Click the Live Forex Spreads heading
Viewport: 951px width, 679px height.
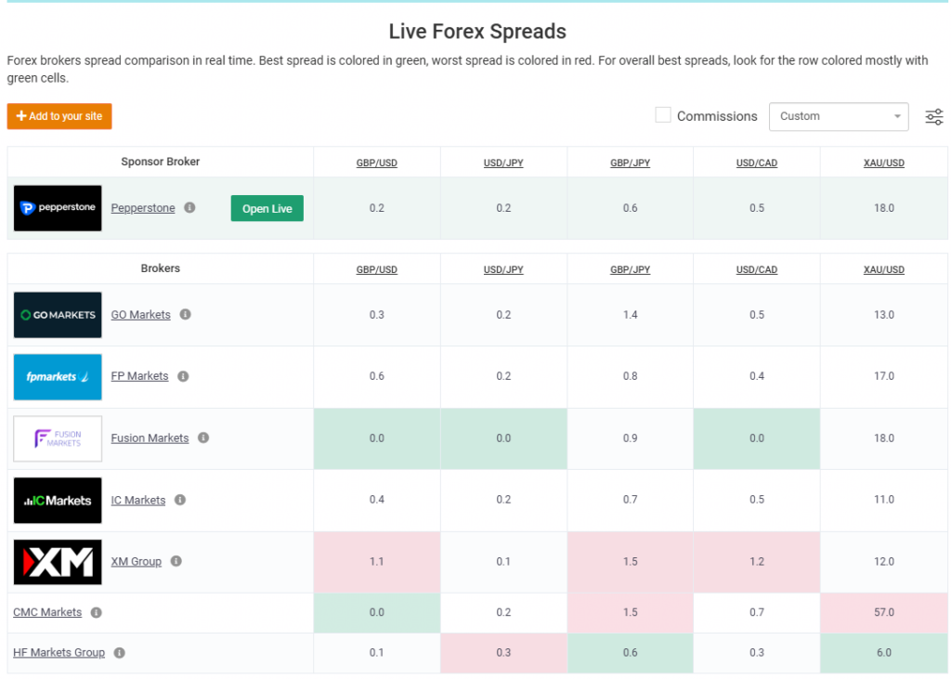pyautogui.click(x=477, y=32)
